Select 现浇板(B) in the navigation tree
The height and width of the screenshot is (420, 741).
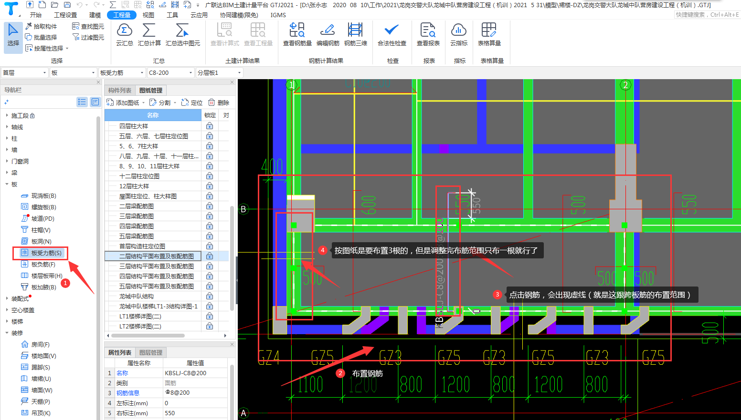pos(39,195)
